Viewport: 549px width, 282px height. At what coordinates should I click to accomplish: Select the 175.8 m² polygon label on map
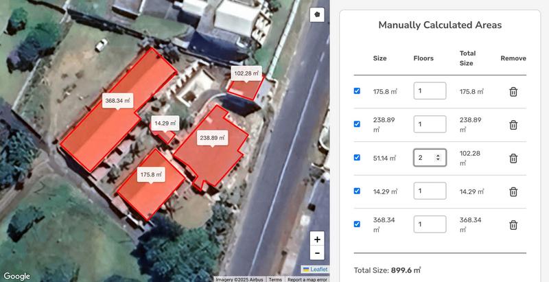pyautogui.click(x=151, y=174)
